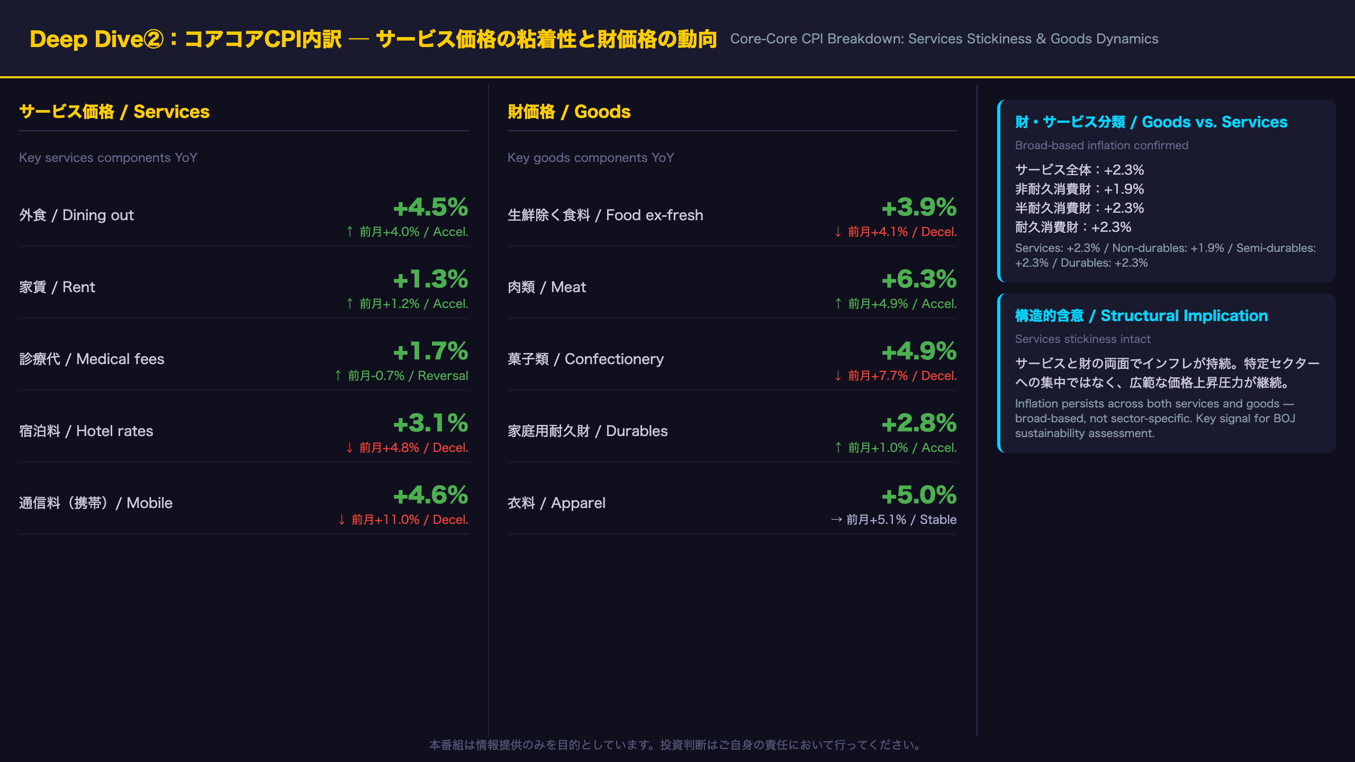Image resolution: width=1355 pixels, height=762 pixels.
Task: Select '診療代 / Medical fees' label
Action: click(92, 359)
